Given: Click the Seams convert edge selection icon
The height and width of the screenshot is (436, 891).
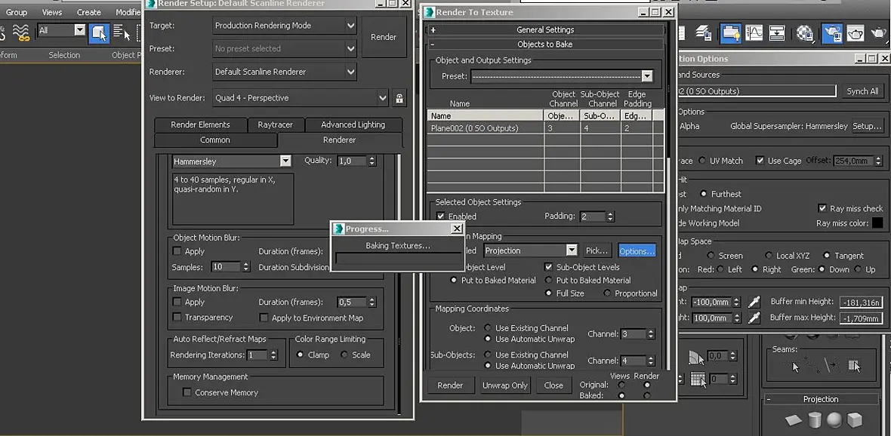Looking at the screenshot, I should click(x=832, y=366).
